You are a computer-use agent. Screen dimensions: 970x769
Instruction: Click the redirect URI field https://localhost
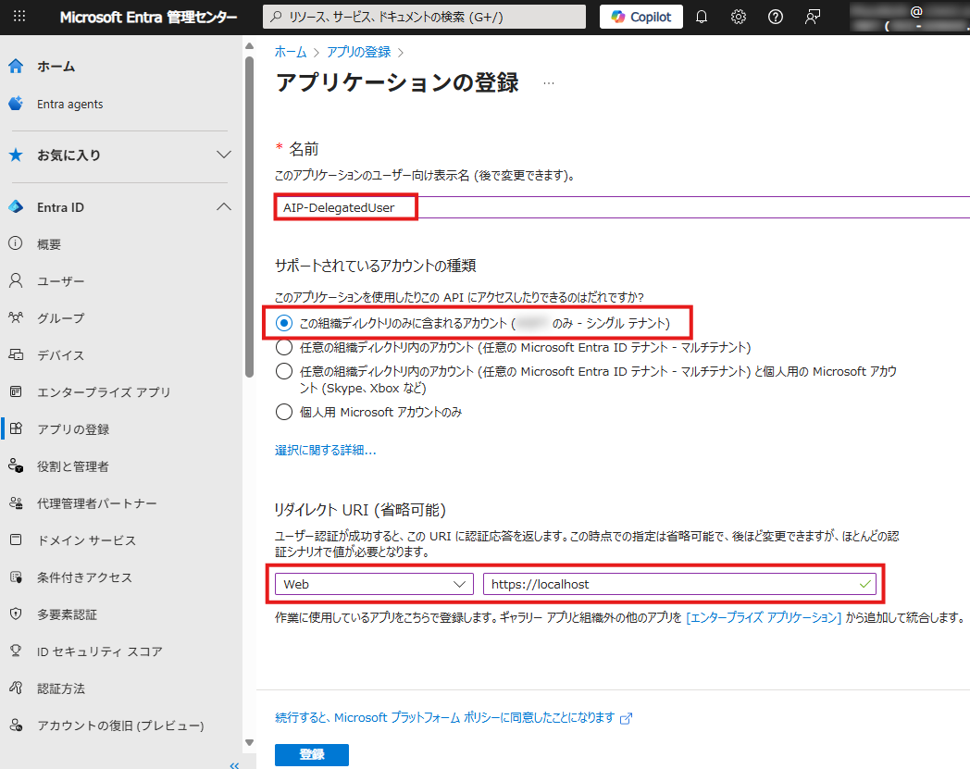[x=679, y=584]
